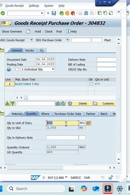Click the Delivery Note input field
Viewport: 130px width, 195px height.
pos(106,59)
